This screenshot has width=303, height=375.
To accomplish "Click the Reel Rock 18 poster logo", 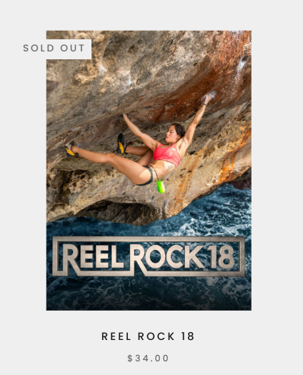I will [149, 256].
